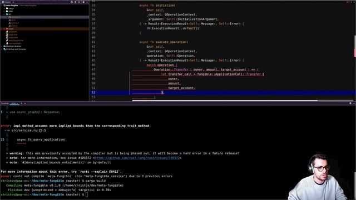The image size is (356, 200).
Task: Open the Project view selector dropdown
Action: pyautogui.click(x=8, y=2)
